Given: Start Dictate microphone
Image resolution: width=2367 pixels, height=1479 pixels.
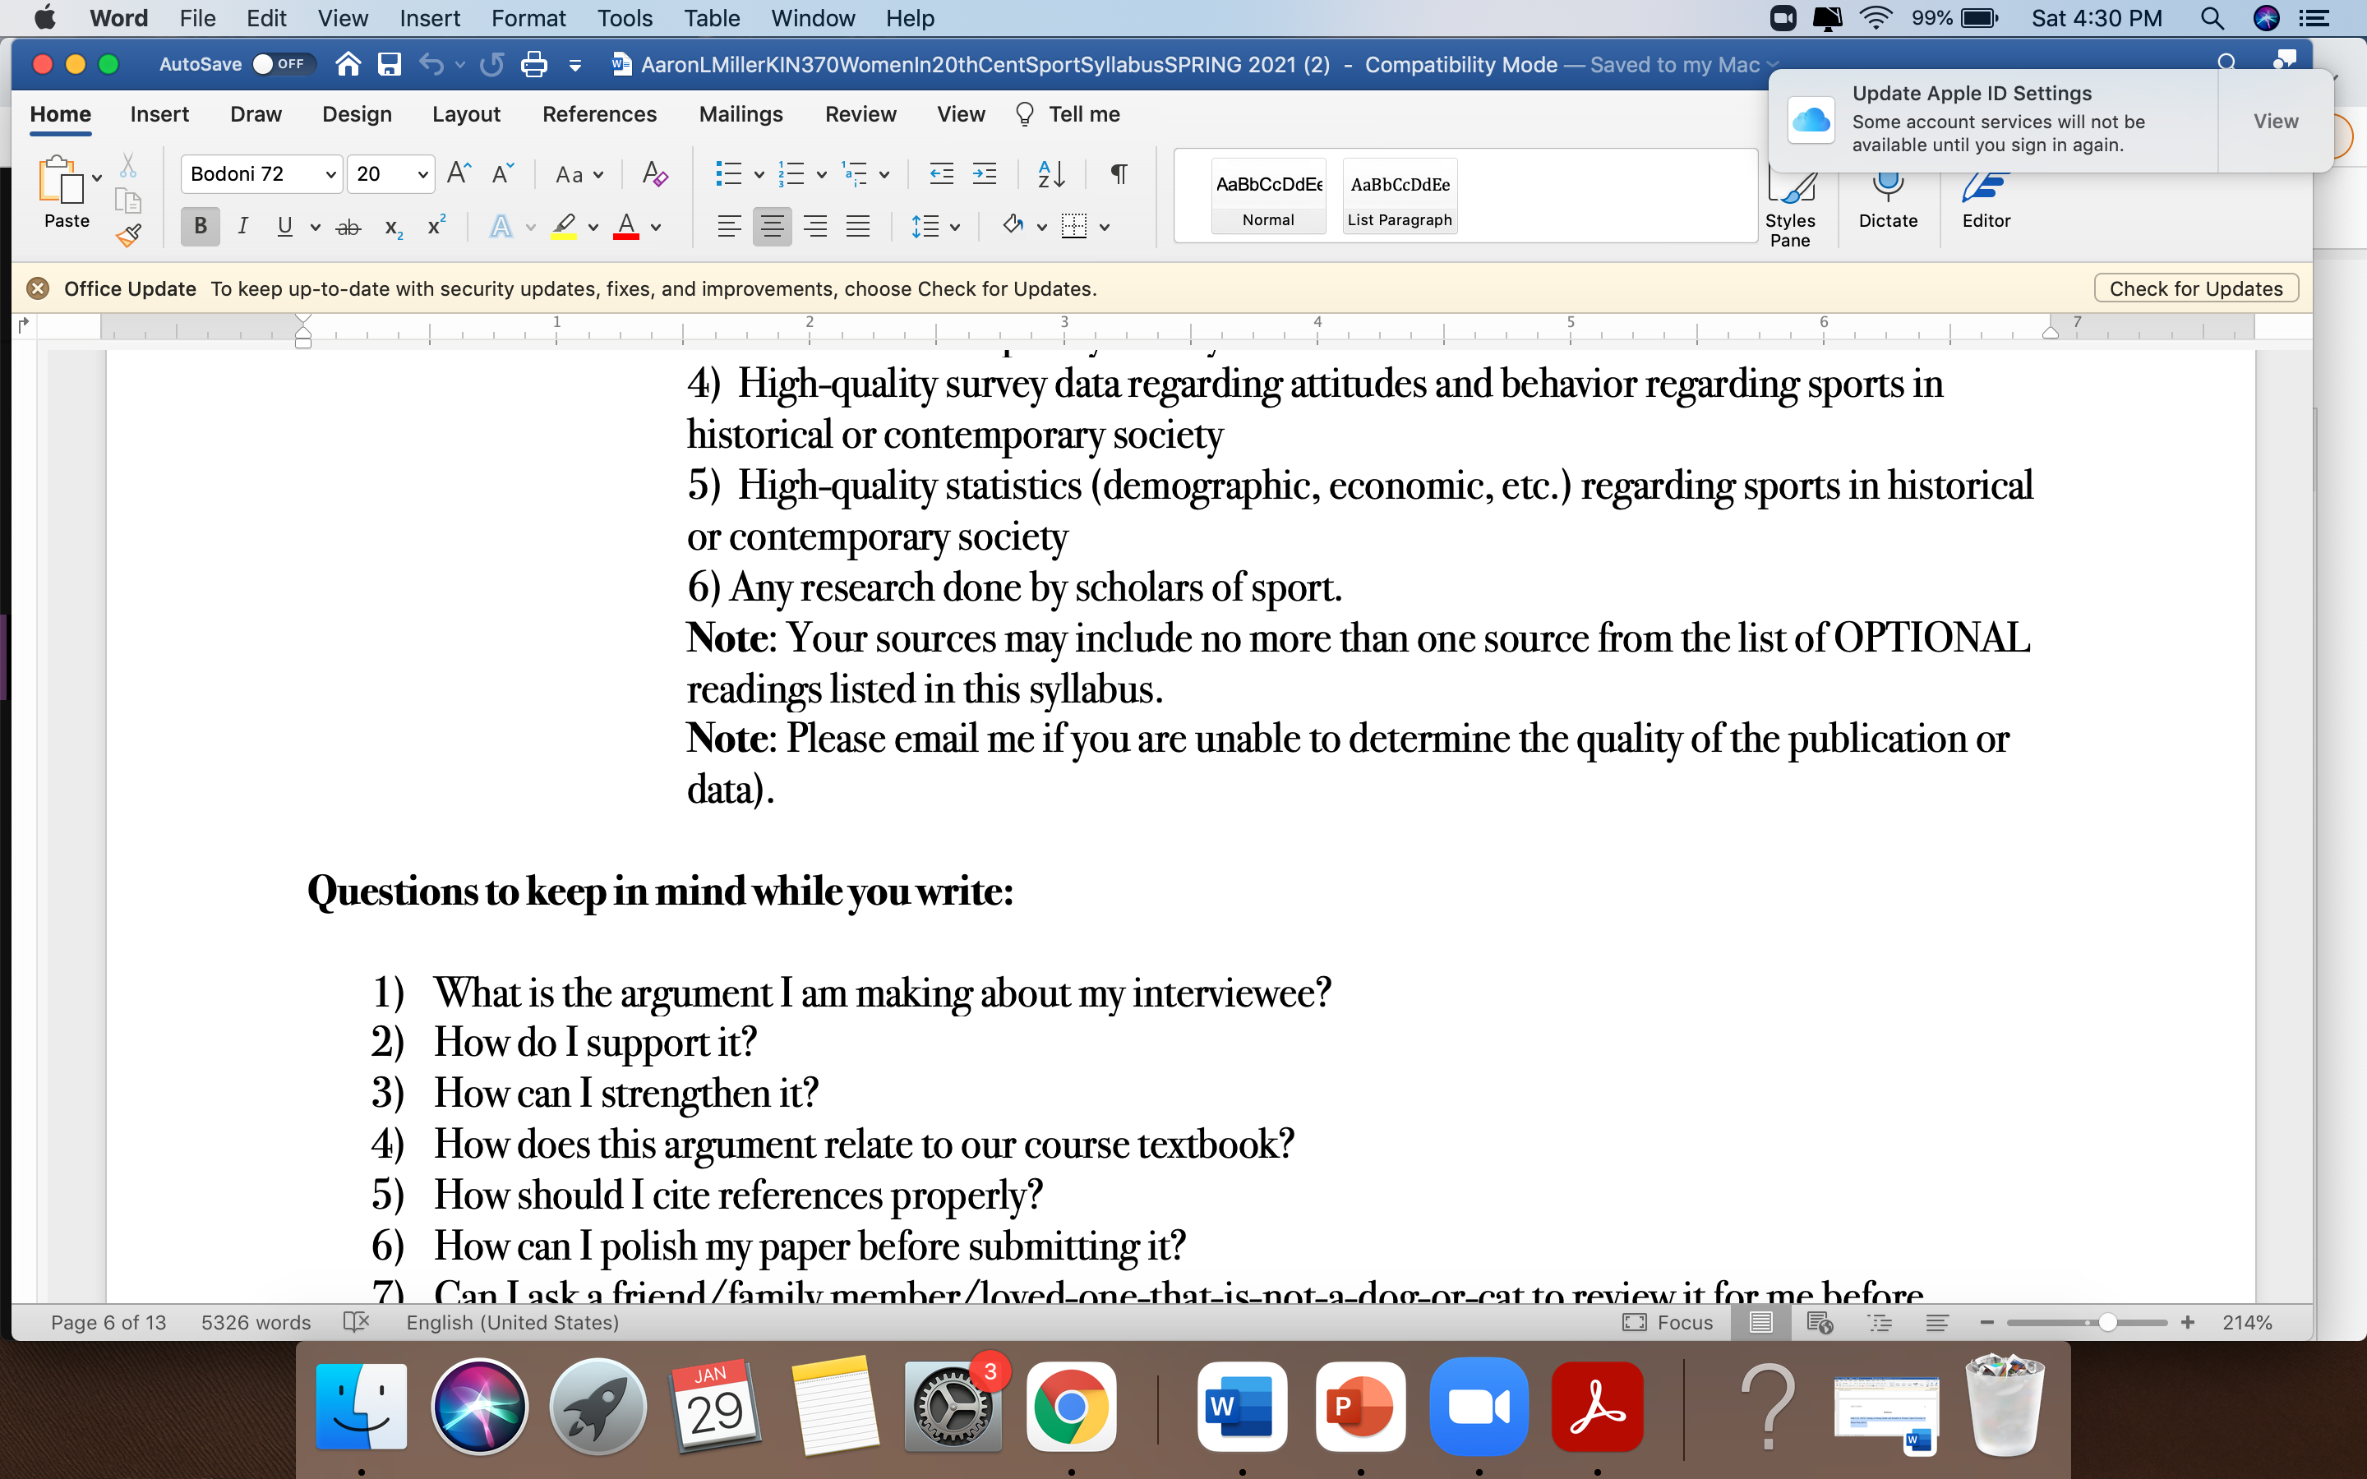Looking at the screenshot, I should (x=1888, y=200).
